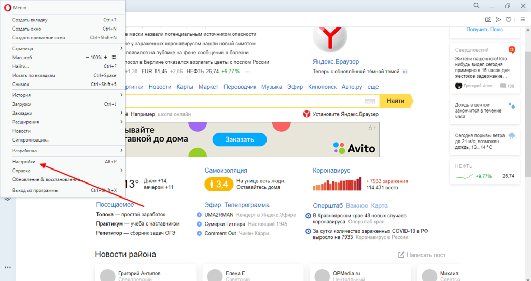Viewport: 531px width, 281px height.
Task: Choose Загрузки in the menu
Action: [63, 104]
